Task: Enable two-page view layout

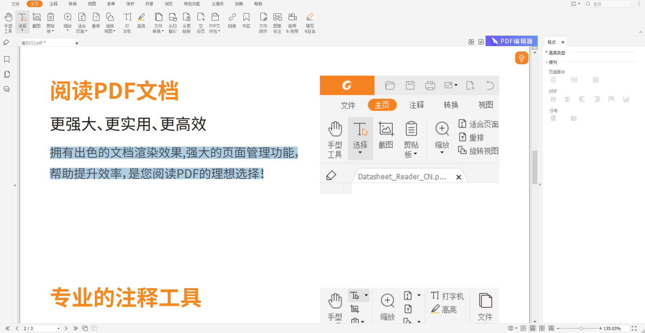Action: click(x=542, y=328)
